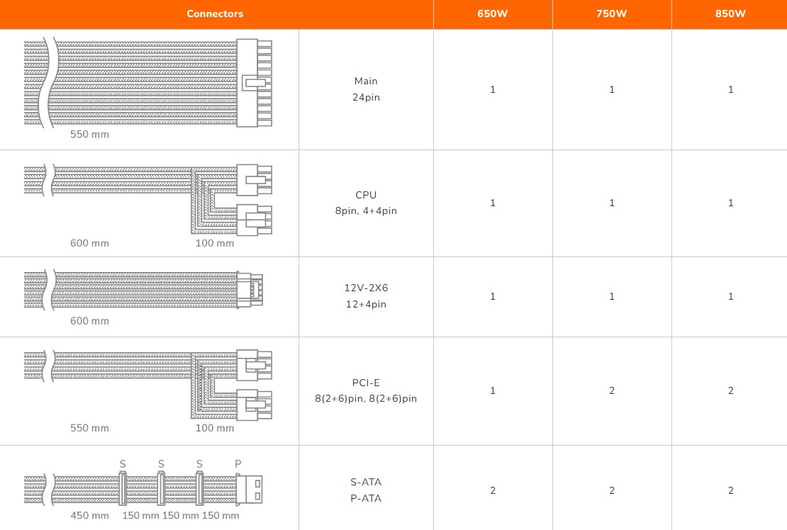The width and height of the screenshot is (787, 530).
Task: Click the PCI-E quantity under 750W
Action: (x=612, y=390)
